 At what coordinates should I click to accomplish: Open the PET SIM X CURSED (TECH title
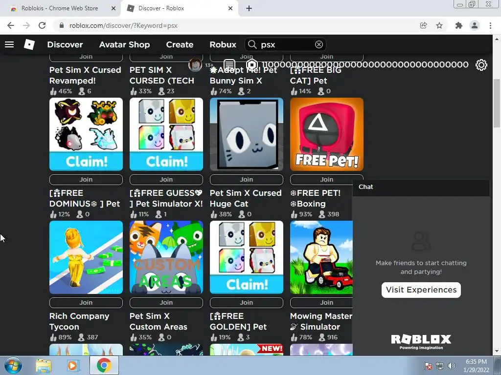tap(162, 75)
